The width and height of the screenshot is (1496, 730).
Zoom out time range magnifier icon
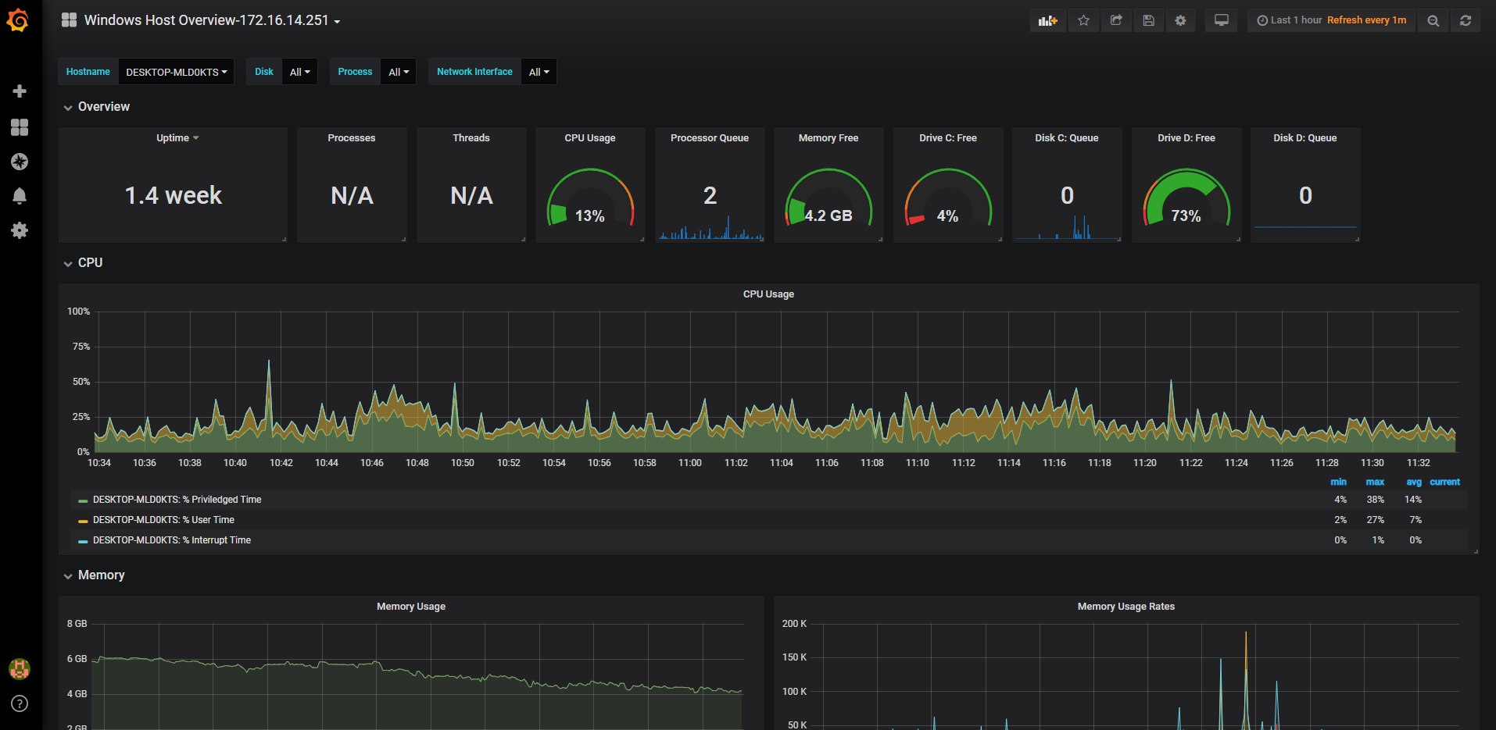1433,21
